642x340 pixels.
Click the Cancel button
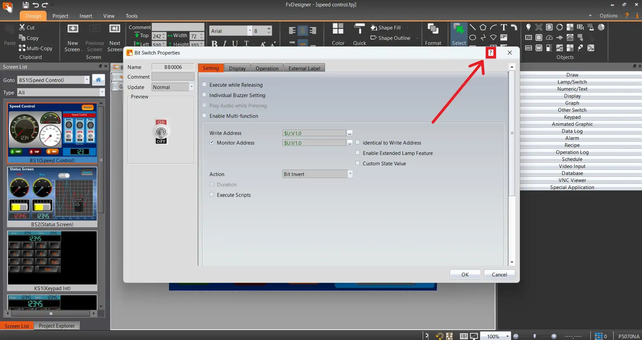coord(499,274)
